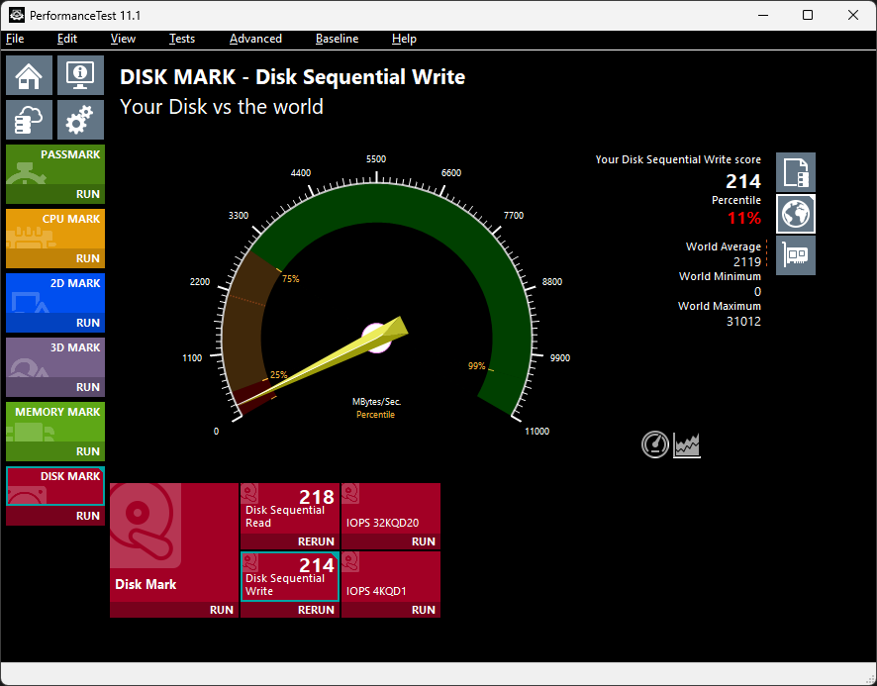
Task: Select the Memory Mark panel
Action: pos(55,420)
